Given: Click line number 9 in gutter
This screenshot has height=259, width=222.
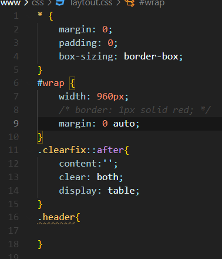Looking at the screenshot, I should [x=16, y=124].
